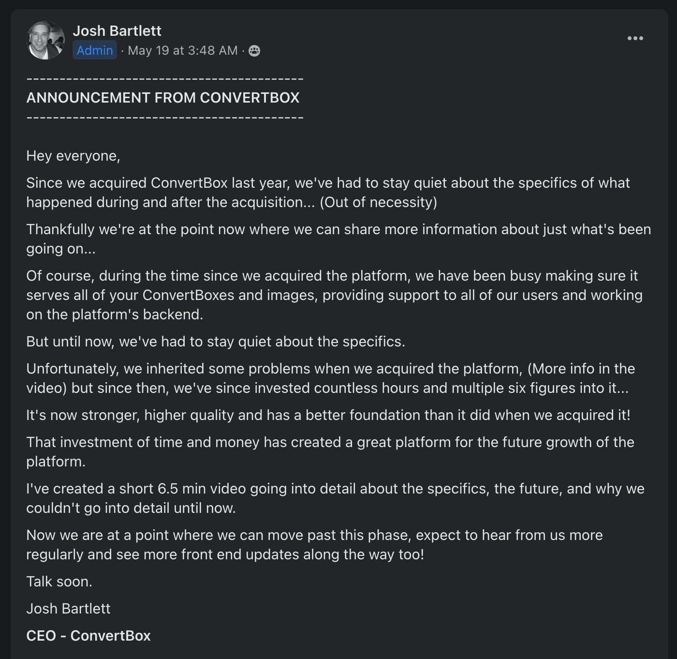Screen dimensions: 677x659
Task: Open the May 19 at 3:48 AM timestamp
Action: pos(183,50)
